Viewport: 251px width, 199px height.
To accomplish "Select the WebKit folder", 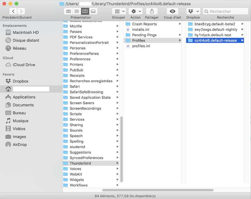I will [x=91, y=174].
